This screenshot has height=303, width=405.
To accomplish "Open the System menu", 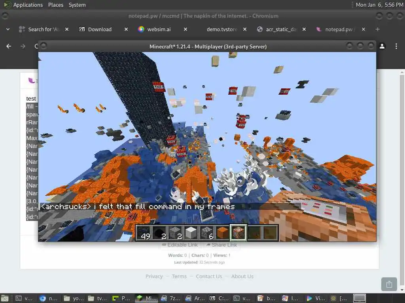I will [x=77, y=5].
